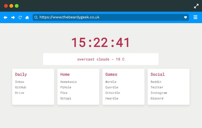Open the hamburger menu
This screenshot has width=202, height=128.
(195, 17)
